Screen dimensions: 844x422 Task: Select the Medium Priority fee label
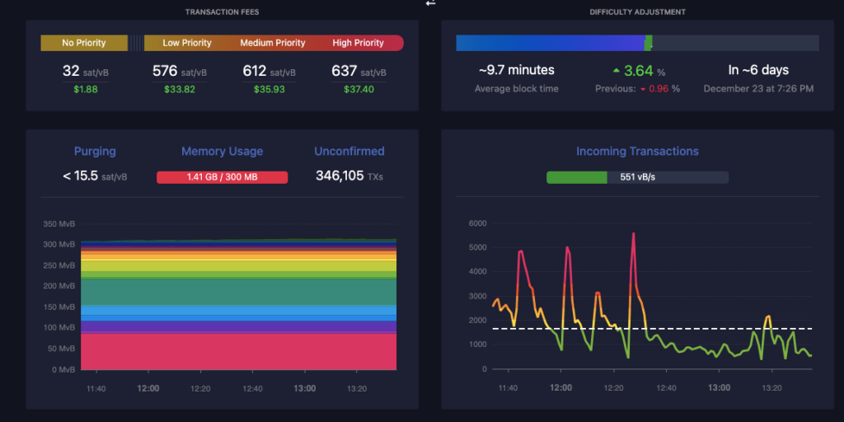272,43
